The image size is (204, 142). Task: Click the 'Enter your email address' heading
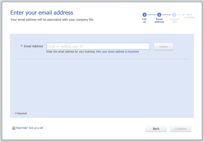coord(42,13)
